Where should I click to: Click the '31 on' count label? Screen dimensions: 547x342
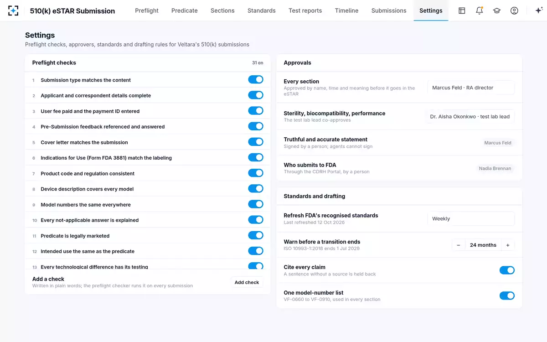coord(258,63)
